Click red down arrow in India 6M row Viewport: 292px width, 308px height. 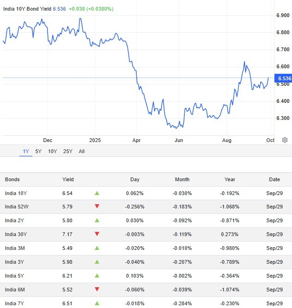coord(97,290)
